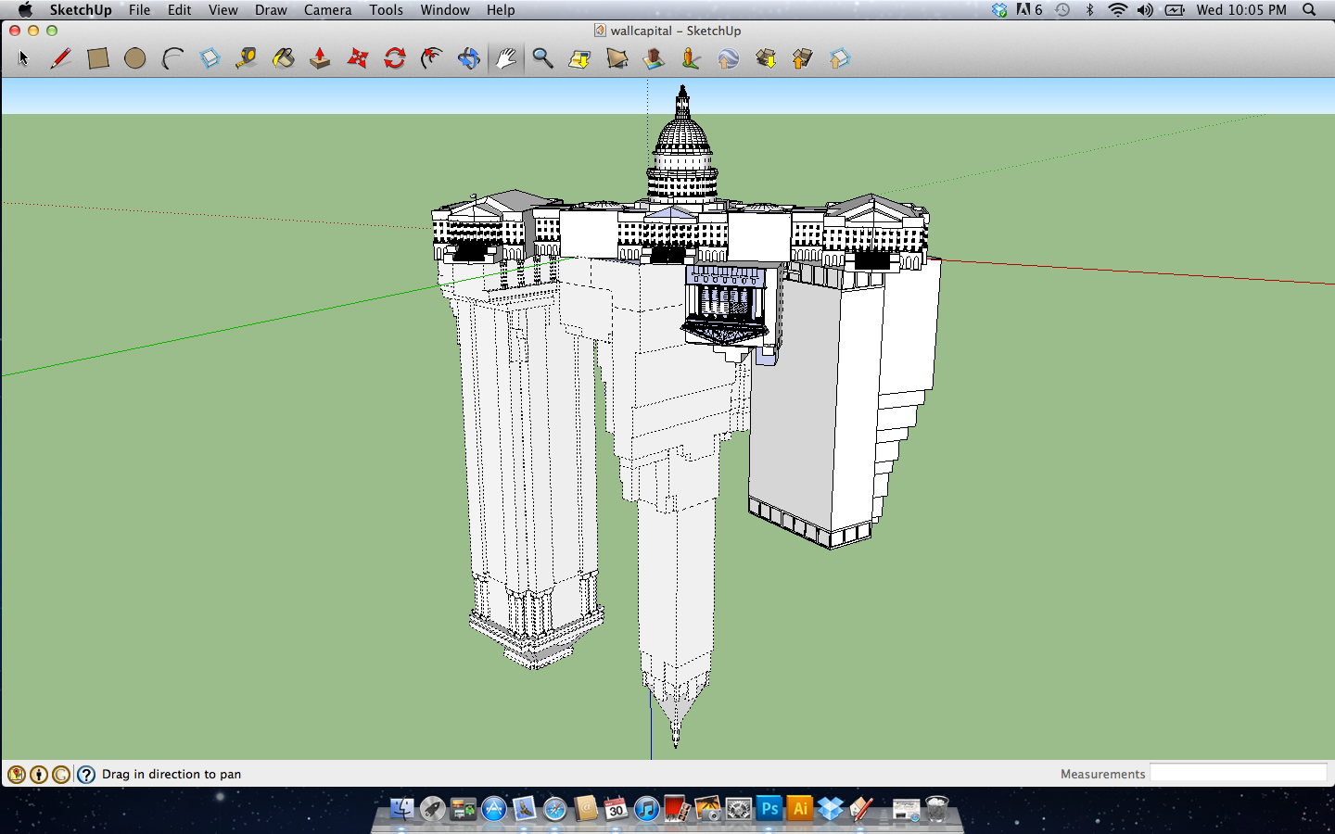Pick the Paint Bucket tool
1335x834 pixels.
284,58
